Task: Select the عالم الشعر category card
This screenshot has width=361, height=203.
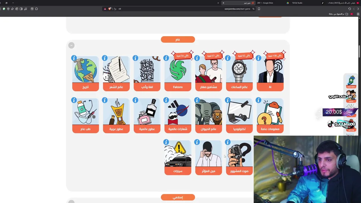Action: (116, 74)
